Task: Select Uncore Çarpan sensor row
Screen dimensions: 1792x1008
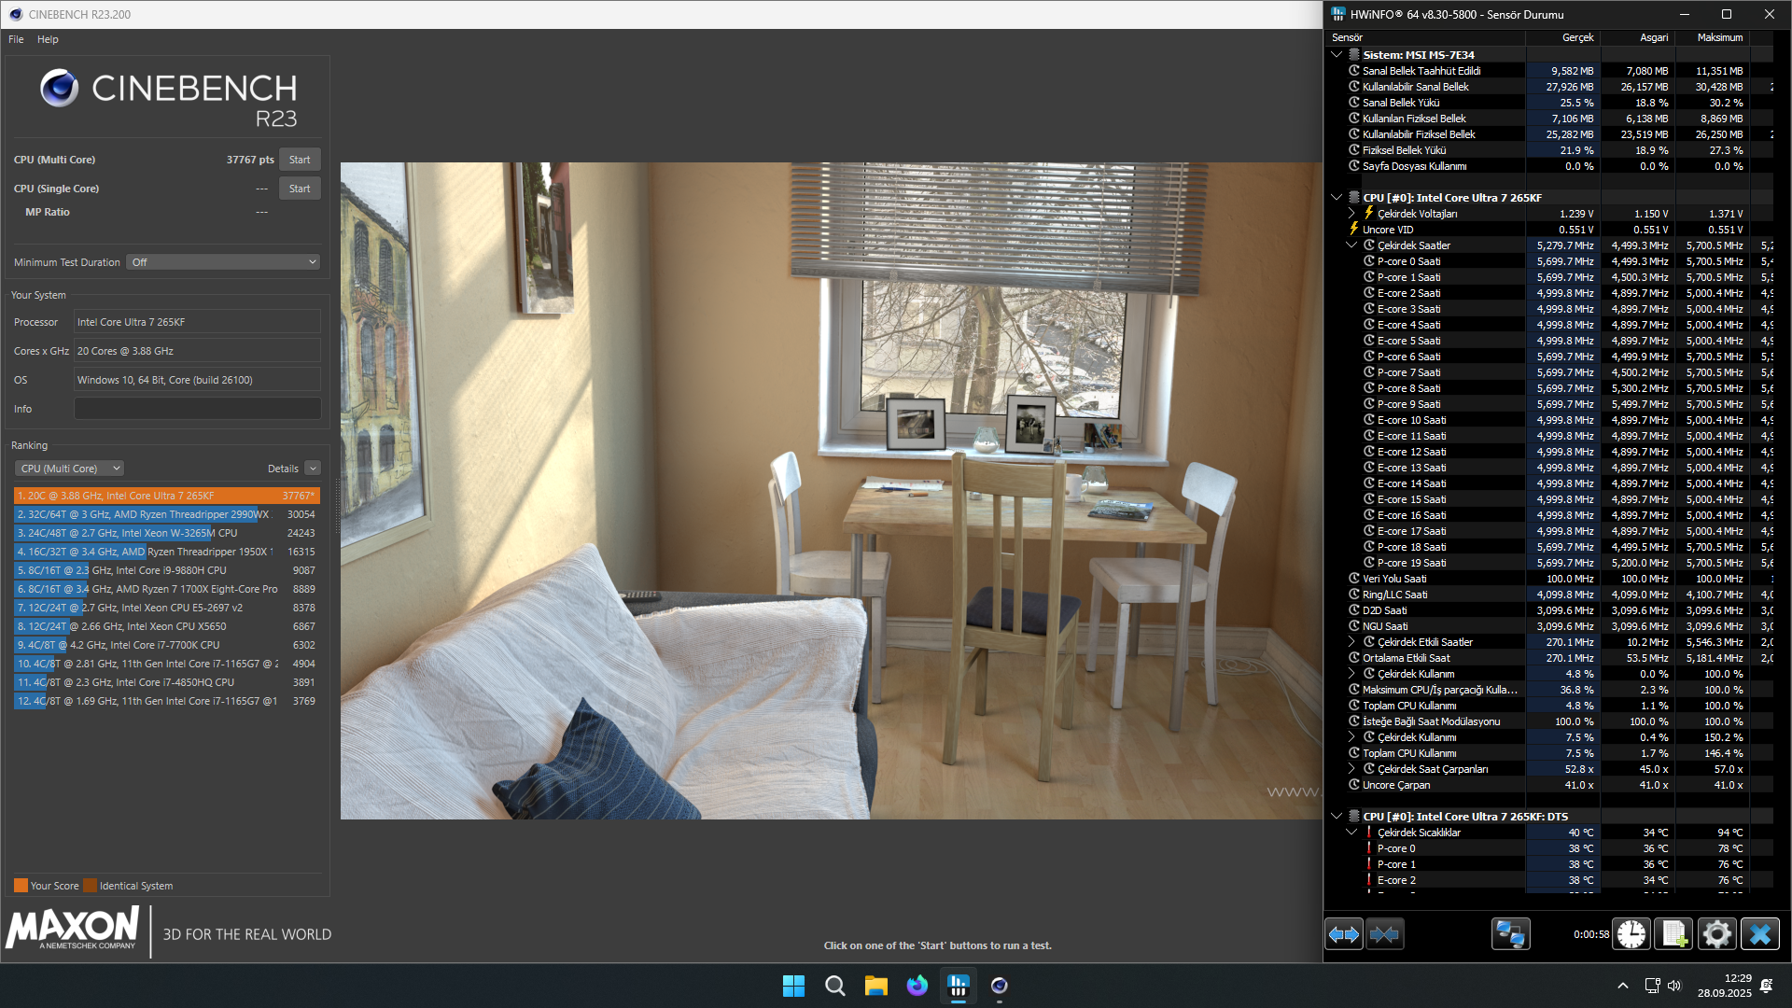Action: click(1549, 785)
